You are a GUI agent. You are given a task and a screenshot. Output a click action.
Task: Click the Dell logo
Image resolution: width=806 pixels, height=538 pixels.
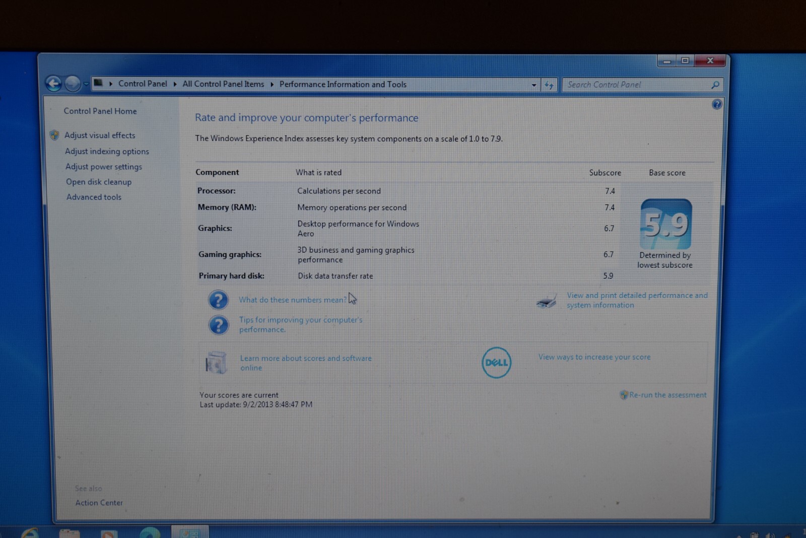(497, 363)
